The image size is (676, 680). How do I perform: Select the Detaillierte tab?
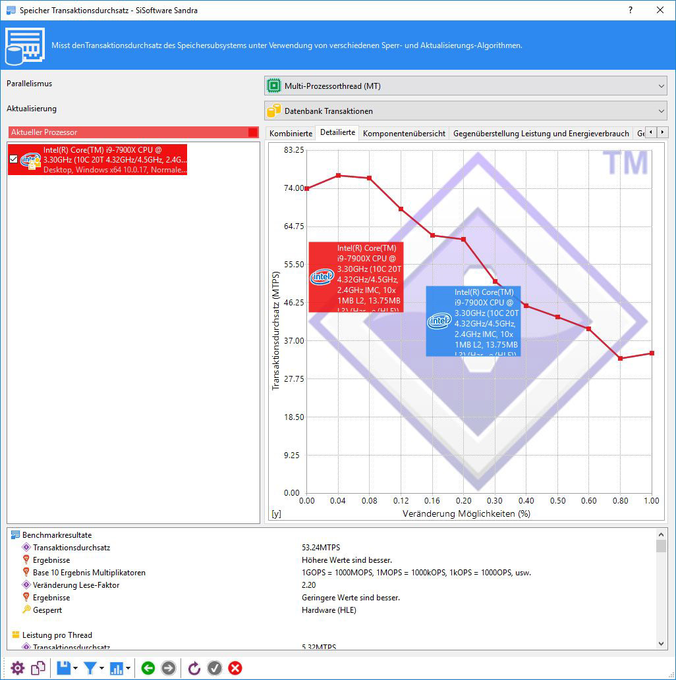(337, 132)
